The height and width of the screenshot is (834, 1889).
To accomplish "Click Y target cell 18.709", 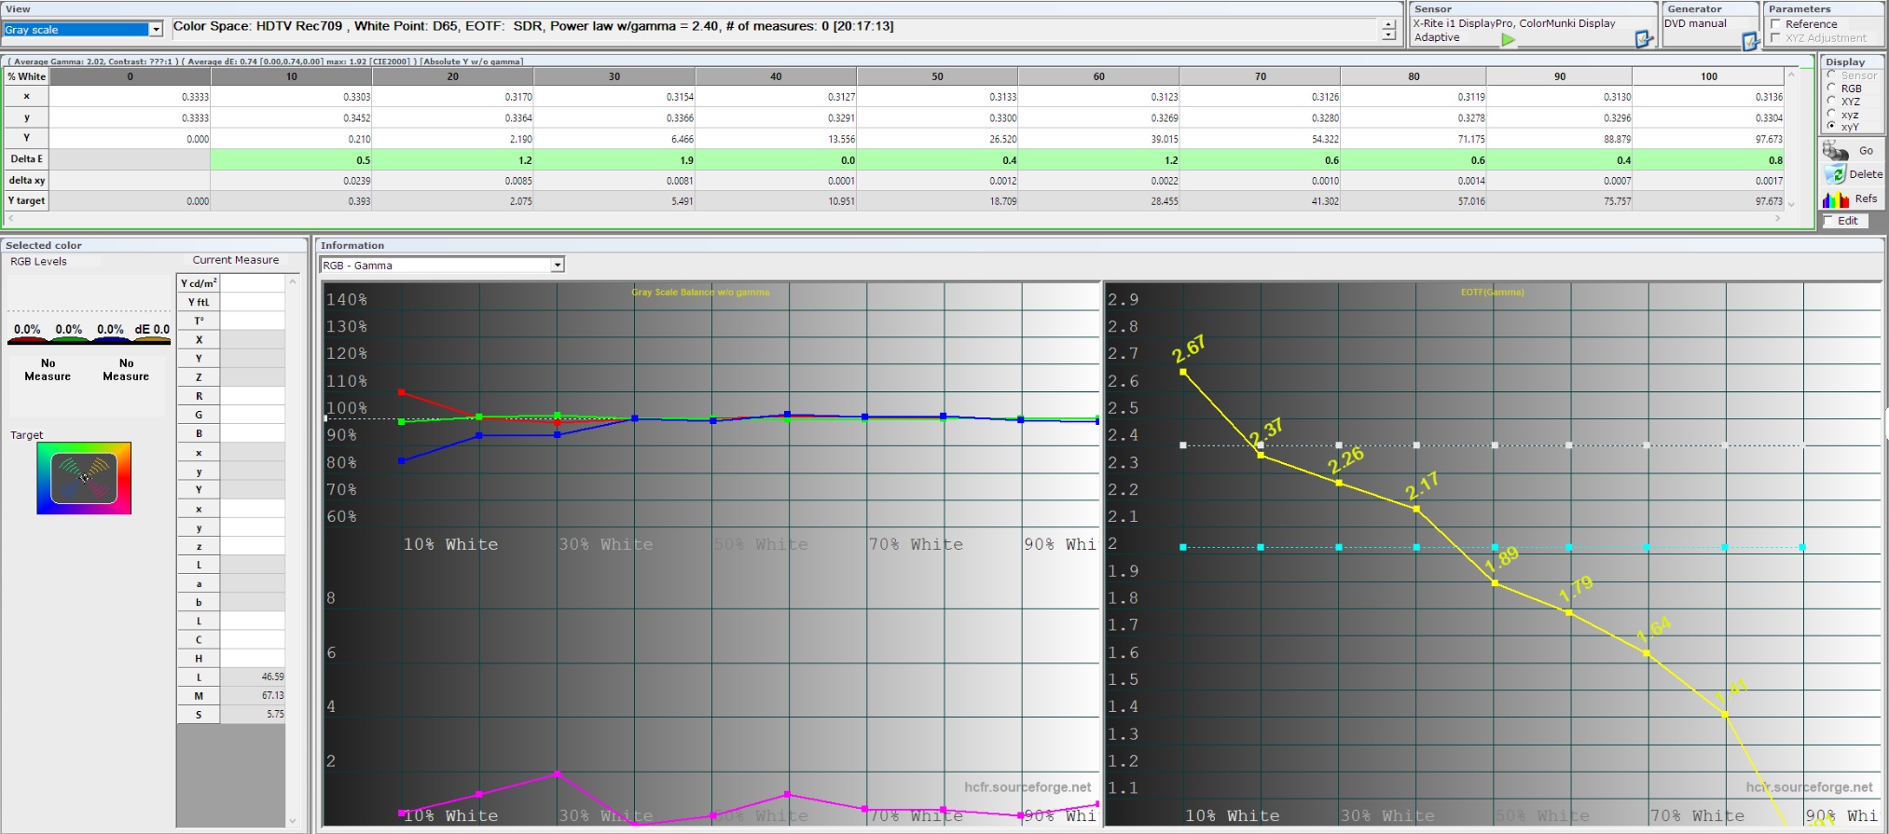I will coord(937,200).
